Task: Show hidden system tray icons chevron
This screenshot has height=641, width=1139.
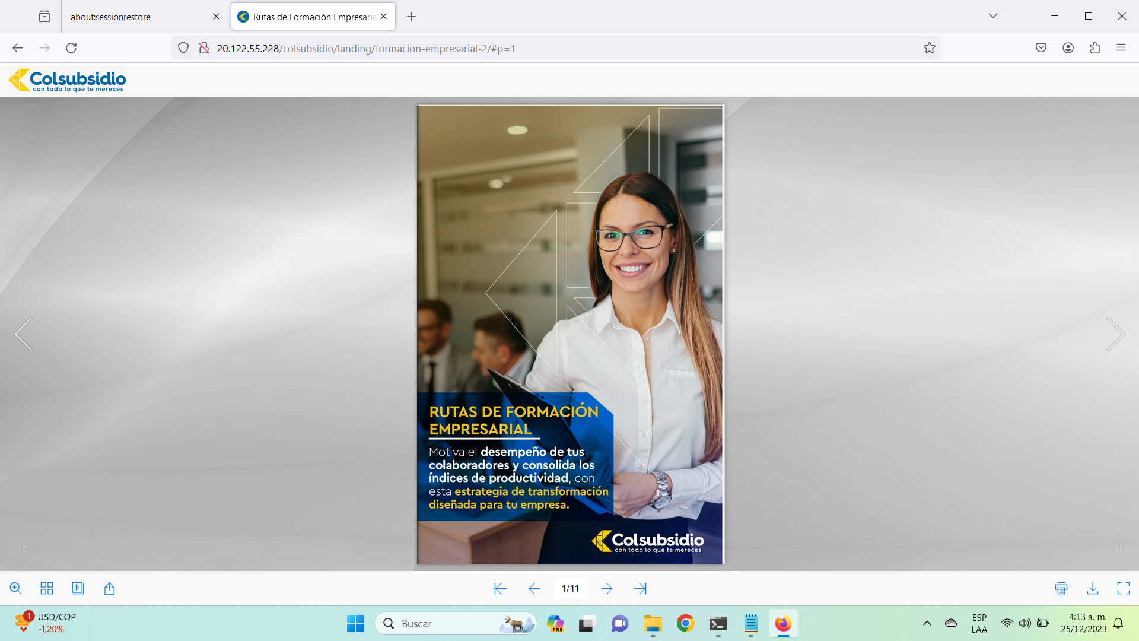Action: click(927, 623)
